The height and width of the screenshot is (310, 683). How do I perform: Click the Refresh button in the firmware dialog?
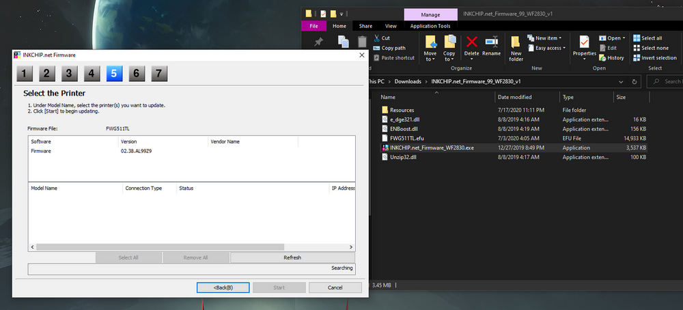292,257
